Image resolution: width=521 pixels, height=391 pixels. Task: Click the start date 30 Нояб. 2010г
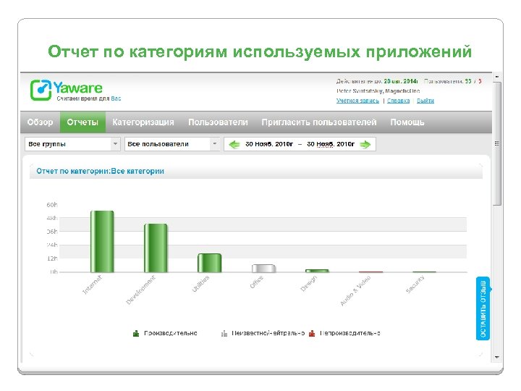point(269,144)
